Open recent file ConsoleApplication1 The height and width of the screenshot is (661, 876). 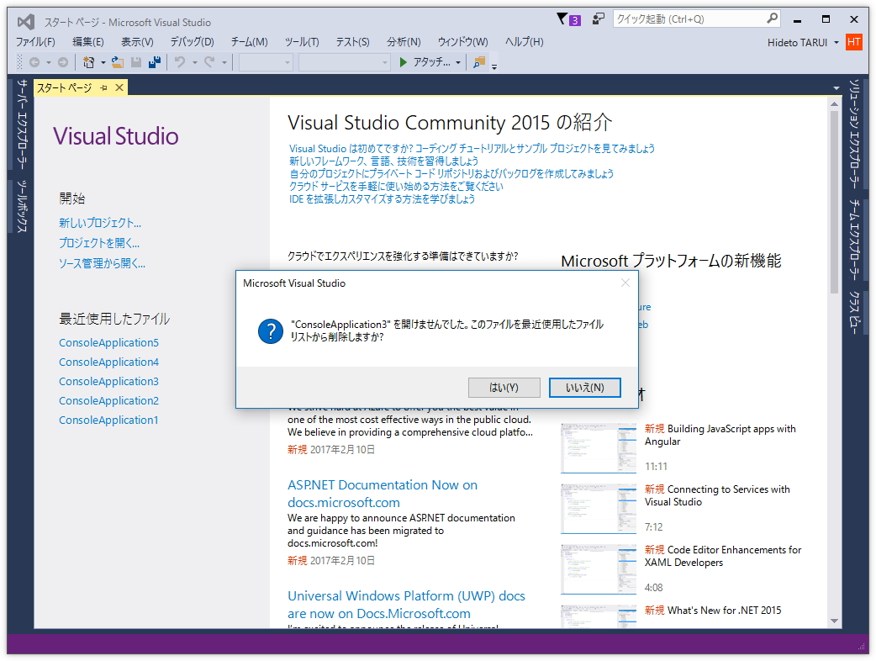108,420
